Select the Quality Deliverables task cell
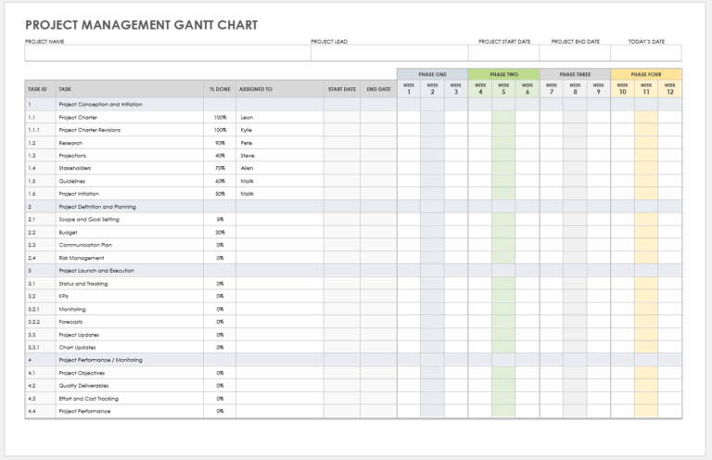Image resolution: width=712 pixels, height=460 pixels. pyautogui.click(x=130, y=386)
